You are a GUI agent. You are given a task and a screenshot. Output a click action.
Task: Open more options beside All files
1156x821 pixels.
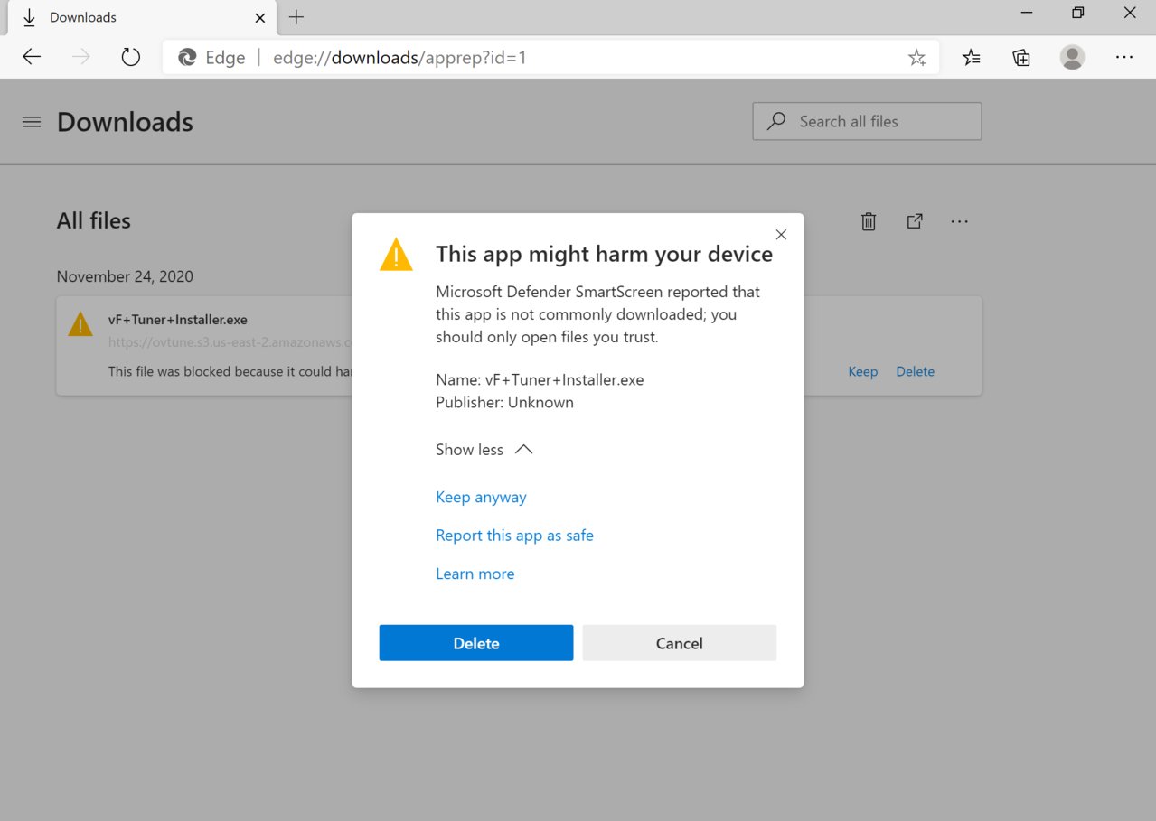click(960, 221)
